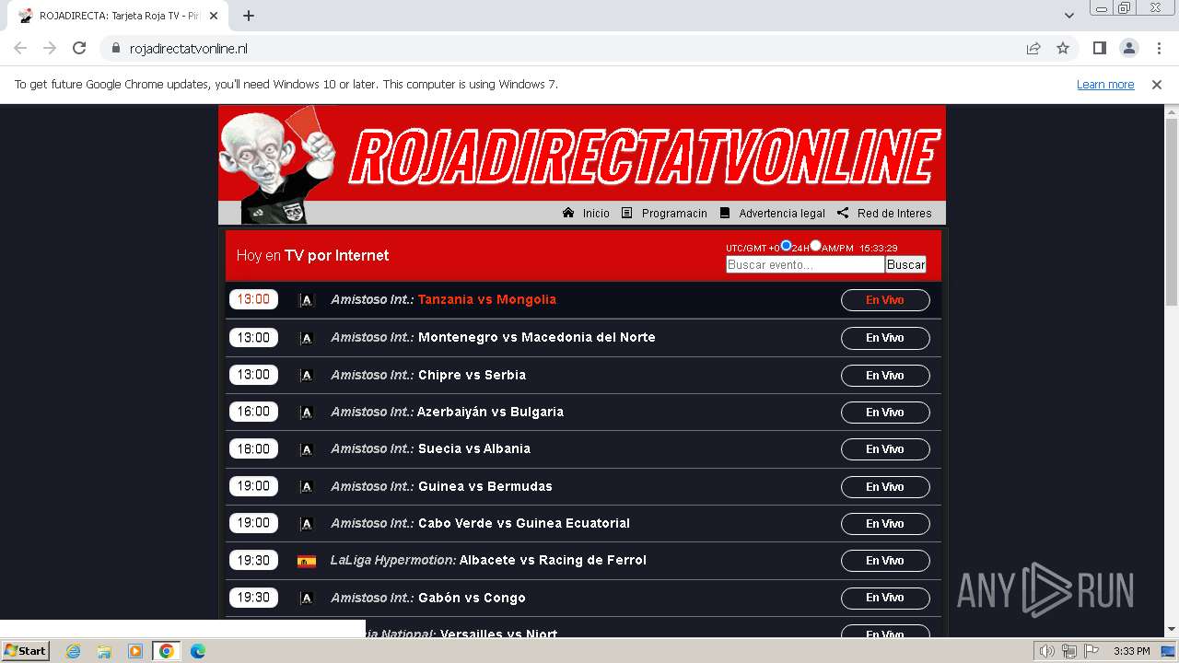Image resolution: width=1179 pixels, height=663 pixels.
Task: Click the competition icon beside Suecia vs Albania
Action: (x=307, y=449)
